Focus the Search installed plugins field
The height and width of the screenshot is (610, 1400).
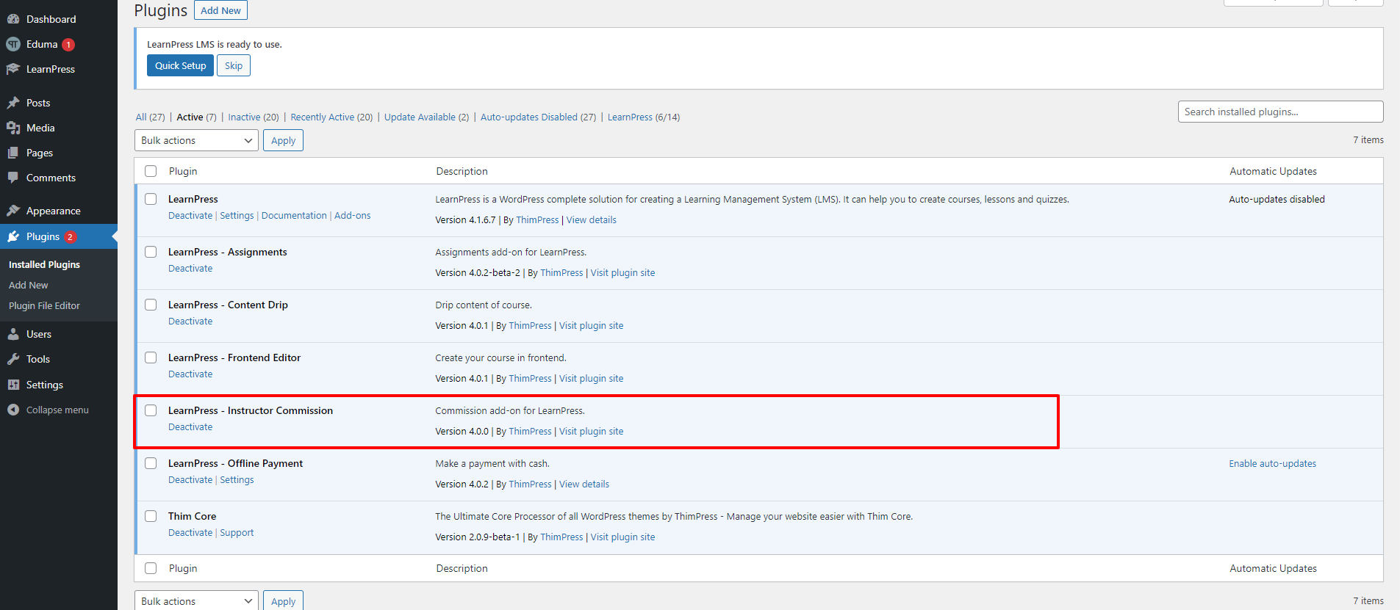[x=1280, y=112]
